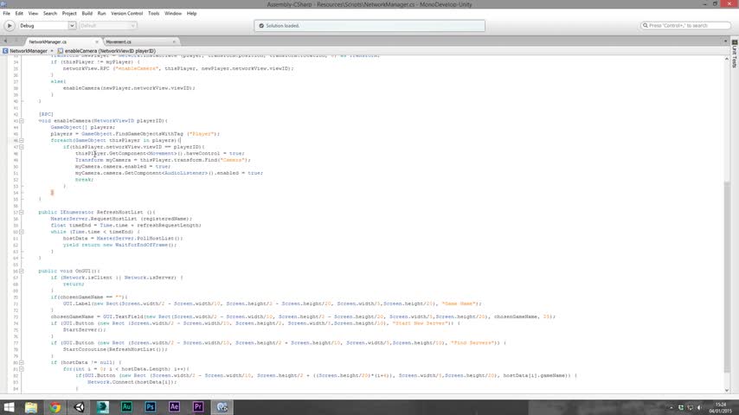Click the scrollbar down arrow
This screenshot has width=739, height=415.
[727, 390]
